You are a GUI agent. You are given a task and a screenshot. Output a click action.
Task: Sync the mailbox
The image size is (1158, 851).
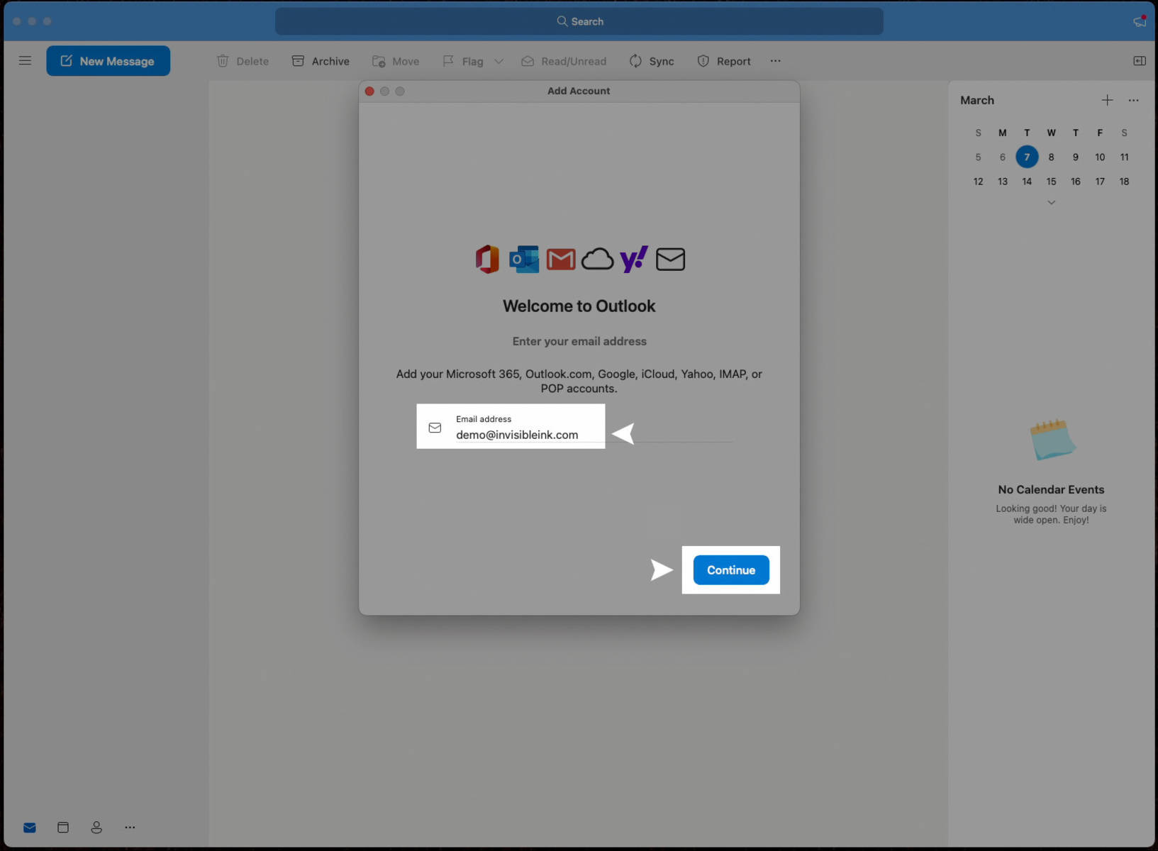(652, 61)
